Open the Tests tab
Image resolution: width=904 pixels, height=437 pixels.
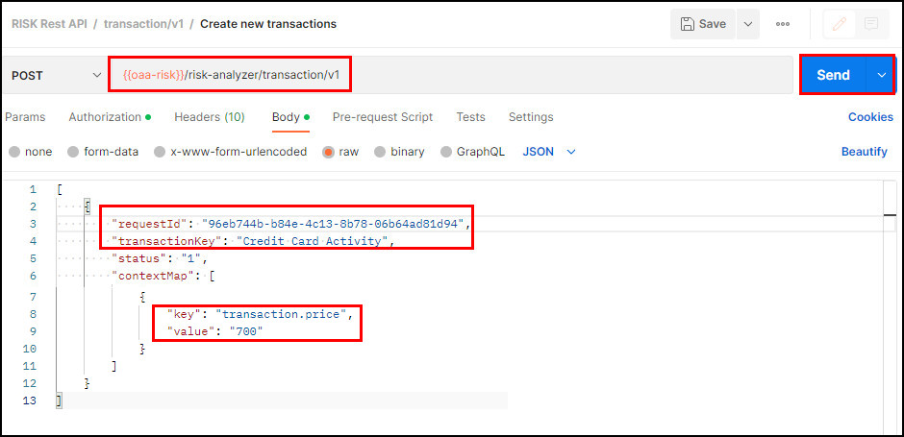point(470,117)
